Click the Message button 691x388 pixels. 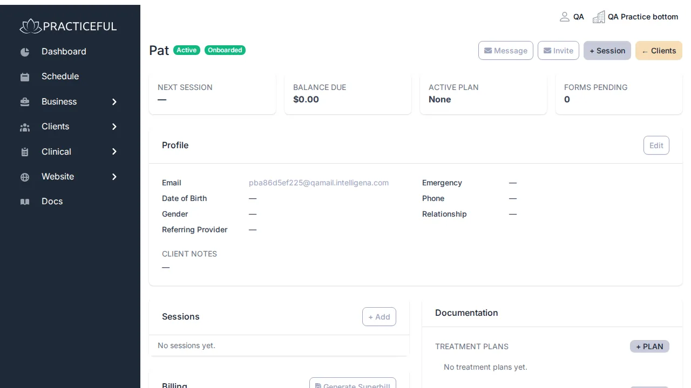pyautogui.click(x=506, y=51)
